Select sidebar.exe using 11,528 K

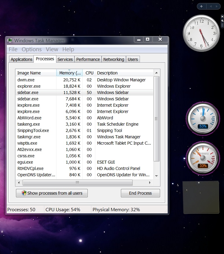[x=84, y=93]
